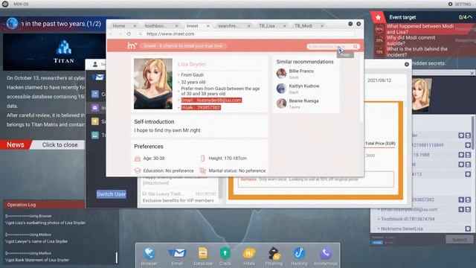Select the yellow sent icon in the mailbox sidebar

tap(95, 121)
